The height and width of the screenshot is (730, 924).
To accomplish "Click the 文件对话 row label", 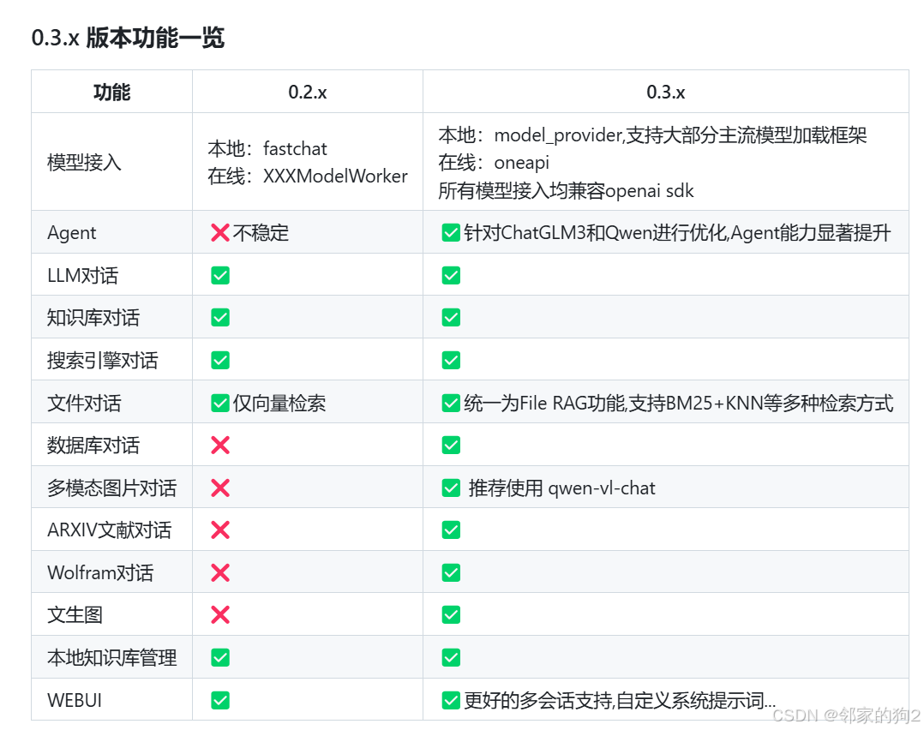I will click(84, 403).
